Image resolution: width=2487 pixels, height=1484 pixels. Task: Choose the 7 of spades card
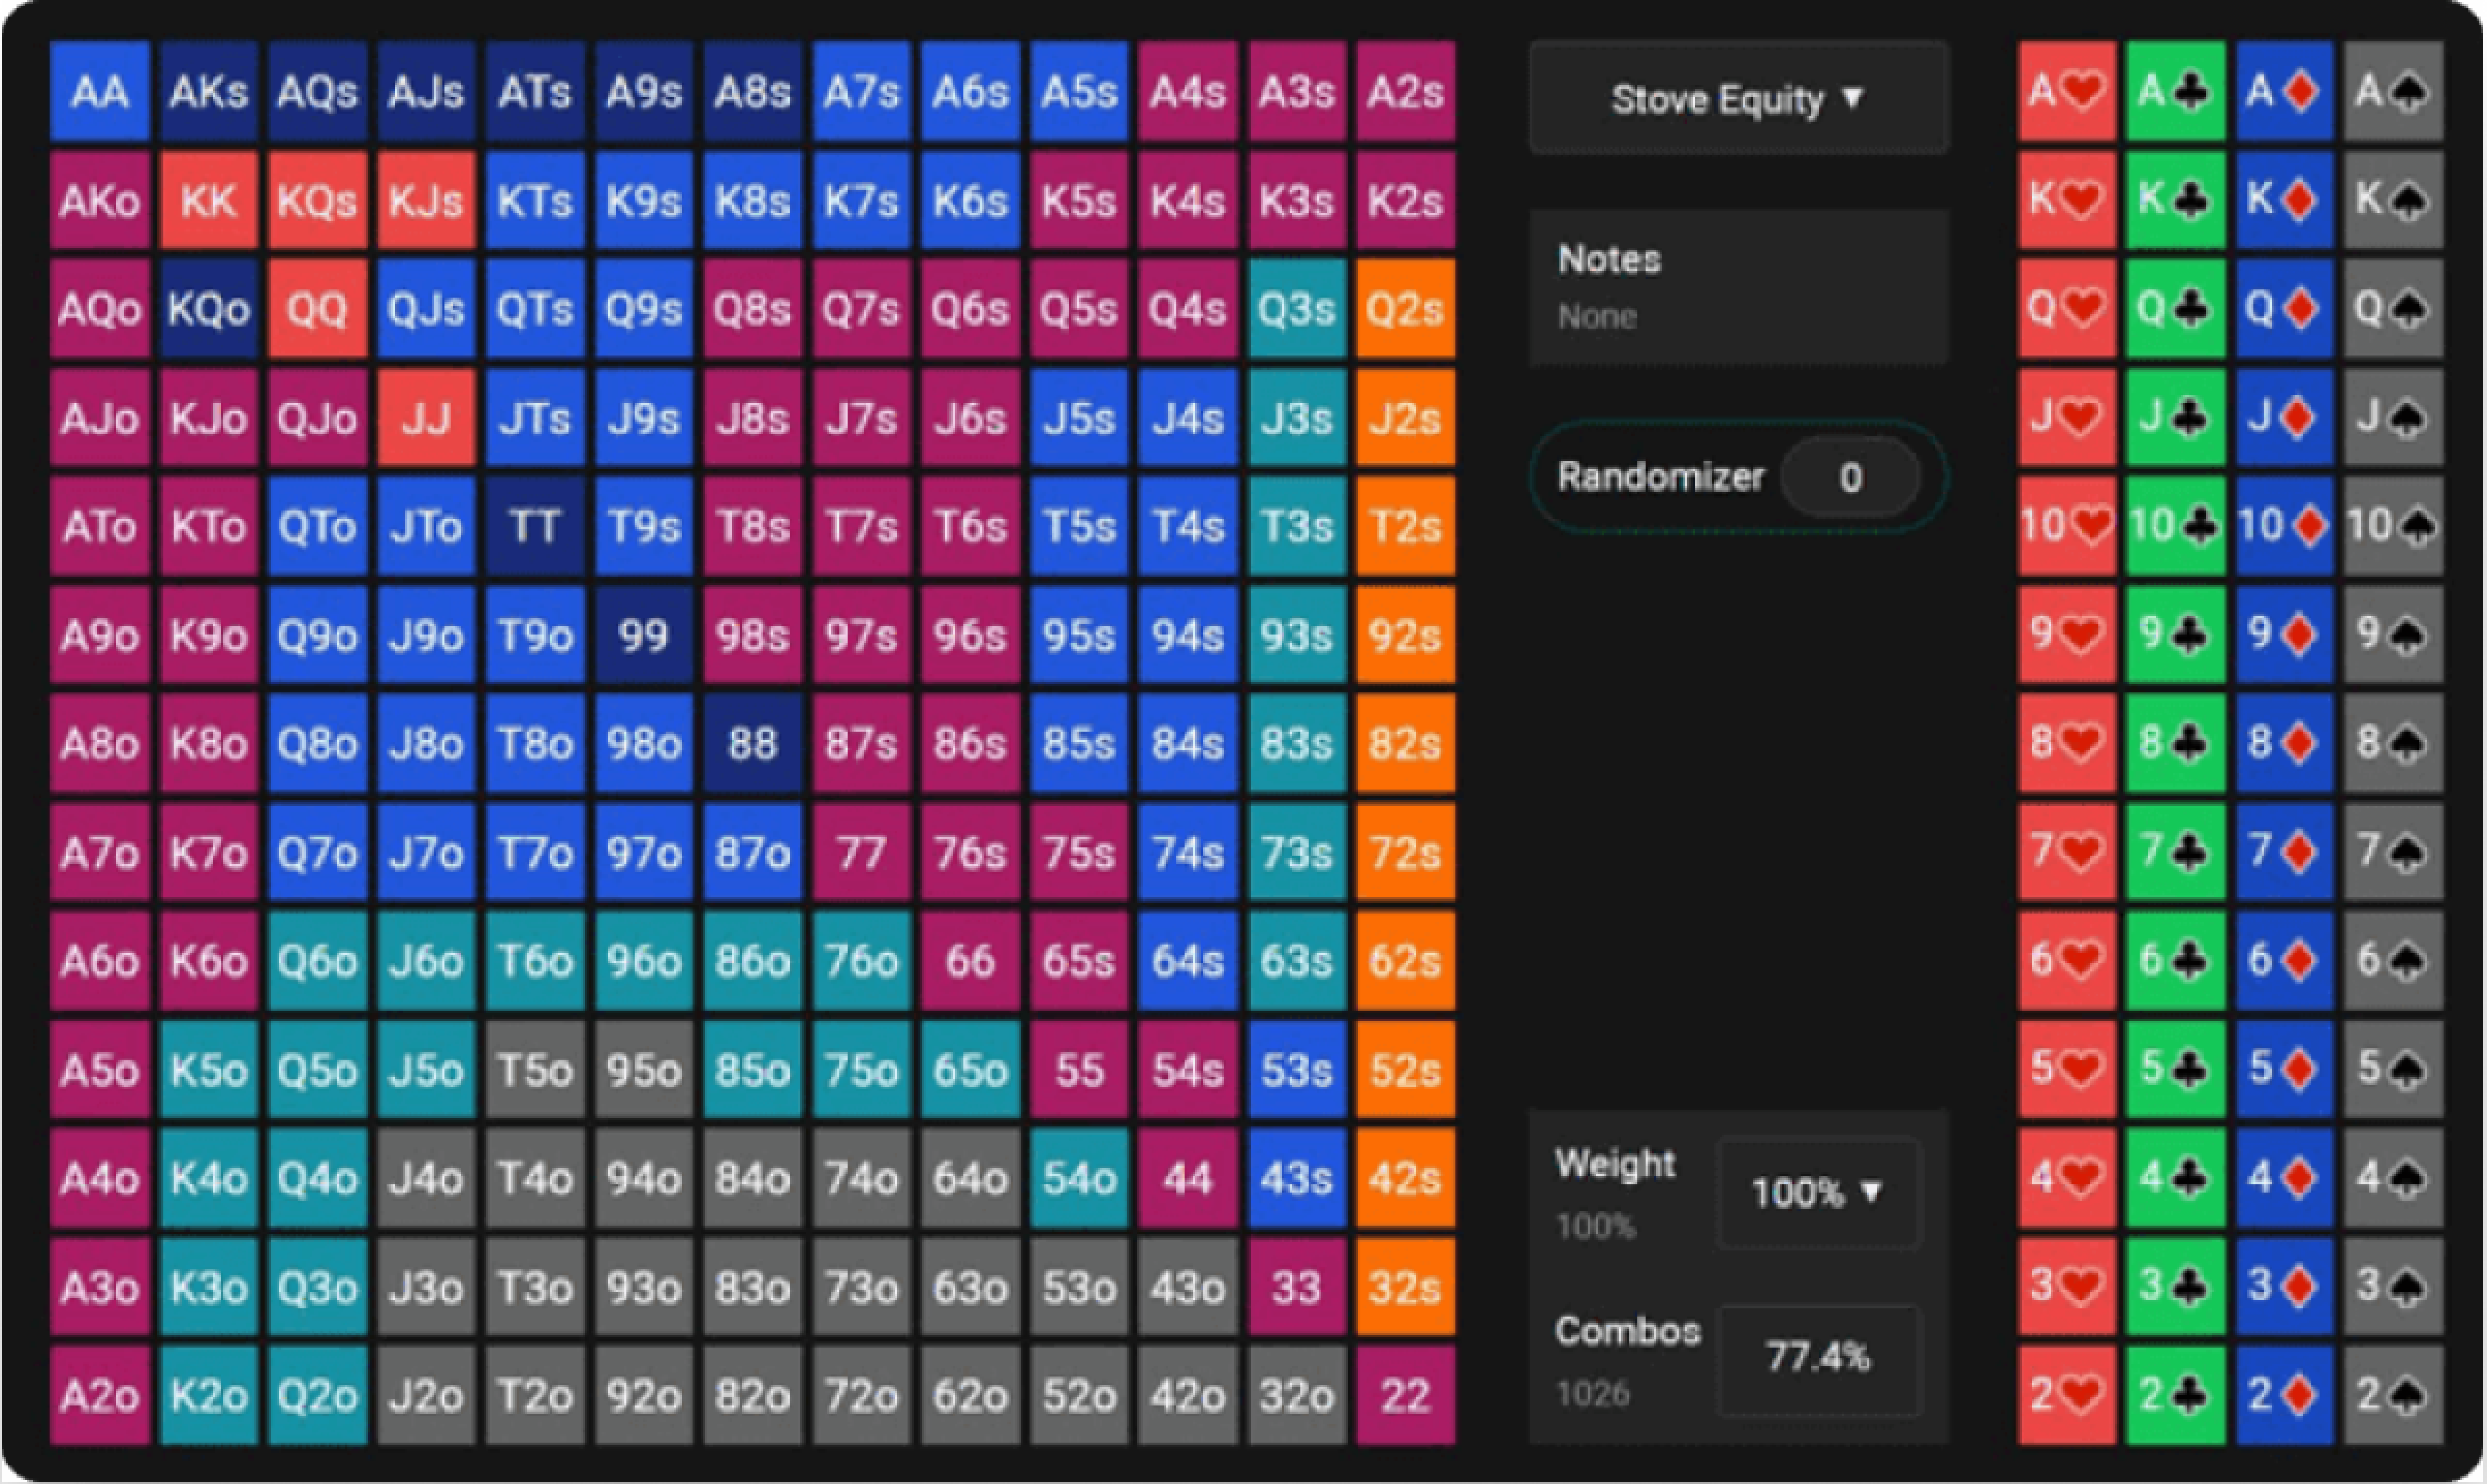pos(2393,853)
